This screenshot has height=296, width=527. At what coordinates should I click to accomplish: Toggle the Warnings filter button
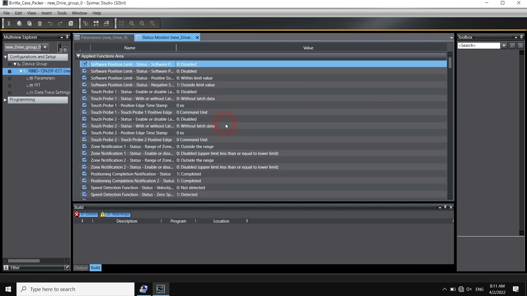tap(115, 214)
